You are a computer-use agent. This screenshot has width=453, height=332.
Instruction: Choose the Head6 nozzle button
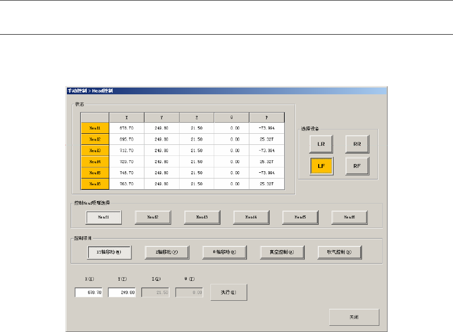tap(349, 217)
